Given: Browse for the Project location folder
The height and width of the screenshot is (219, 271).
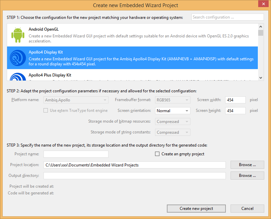Looking at the screenshot, I should click(247, 165).
